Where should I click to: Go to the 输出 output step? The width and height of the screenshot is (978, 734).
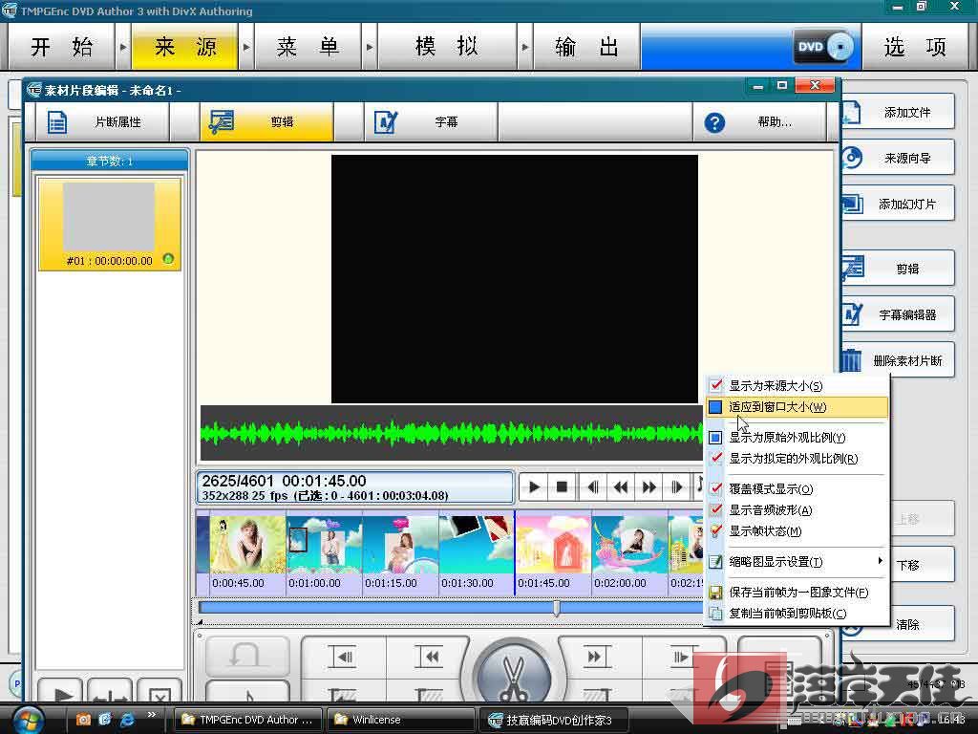point(586,47)
